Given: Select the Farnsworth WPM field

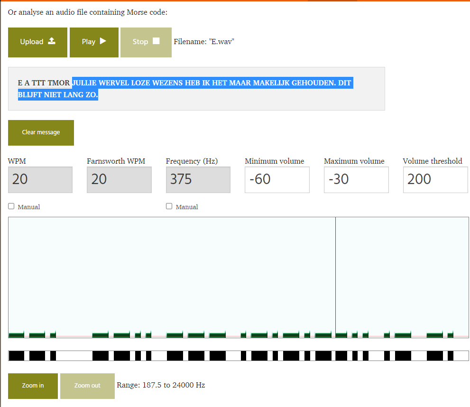Looking at the screenshot, I should pos(119,179).
